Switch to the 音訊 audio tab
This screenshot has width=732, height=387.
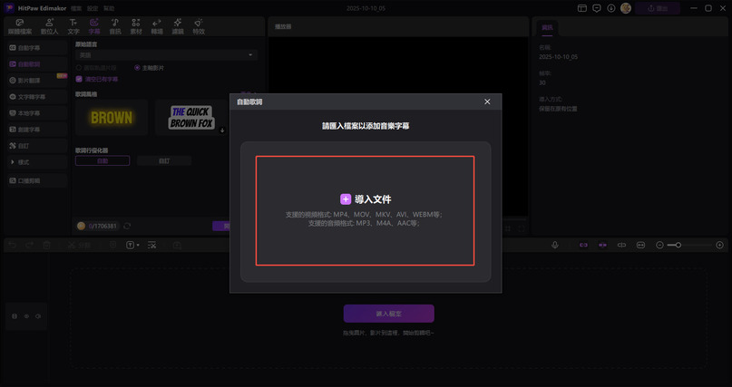[x=115, y=25]
